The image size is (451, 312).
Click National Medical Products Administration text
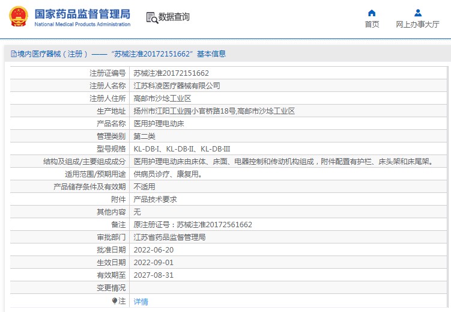[x=82, y=25]
